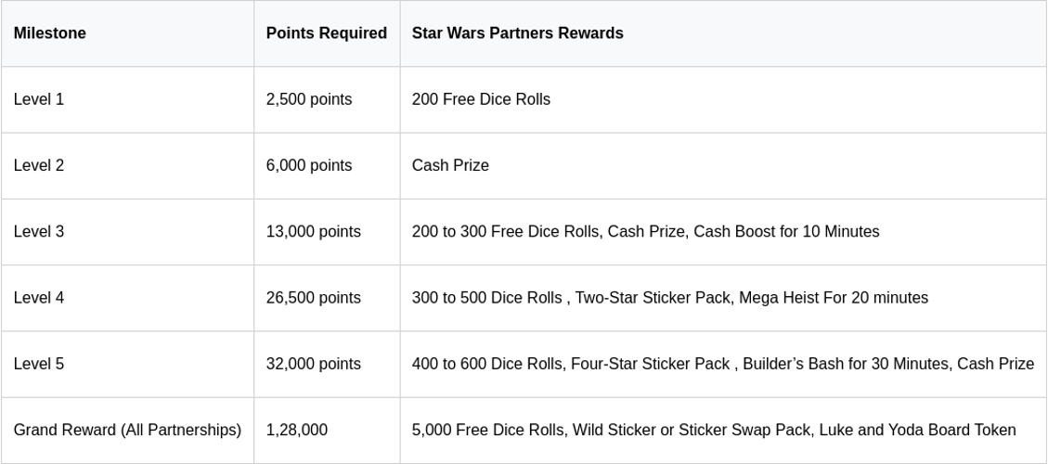
Task: Click the Mega Heist For 20 minutes reward
Action: coord(833,298)
